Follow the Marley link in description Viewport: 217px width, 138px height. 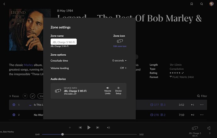(29, 65)
